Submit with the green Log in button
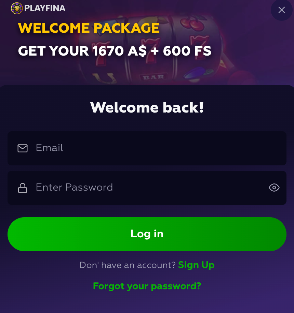The image size is (294, 313). point(147,234)
